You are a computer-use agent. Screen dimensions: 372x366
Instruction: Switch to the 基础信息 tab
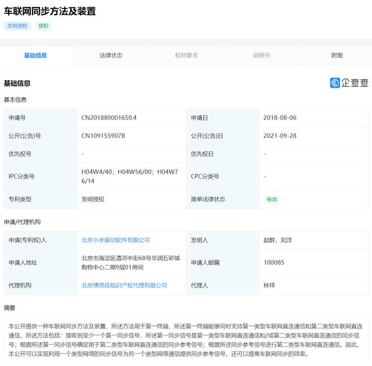35,55
